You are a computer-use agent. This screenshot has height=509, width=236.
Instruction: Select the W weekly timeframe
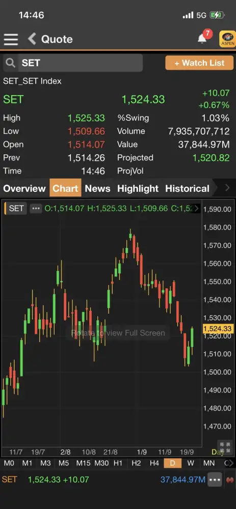(191, 463)
